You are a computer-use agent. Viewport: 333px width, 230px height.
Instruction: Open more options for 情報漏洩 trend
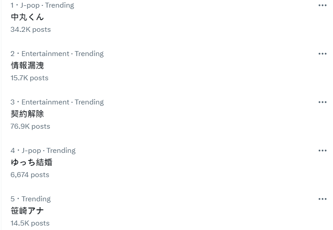pyautogui.click(x=322, y=54)
